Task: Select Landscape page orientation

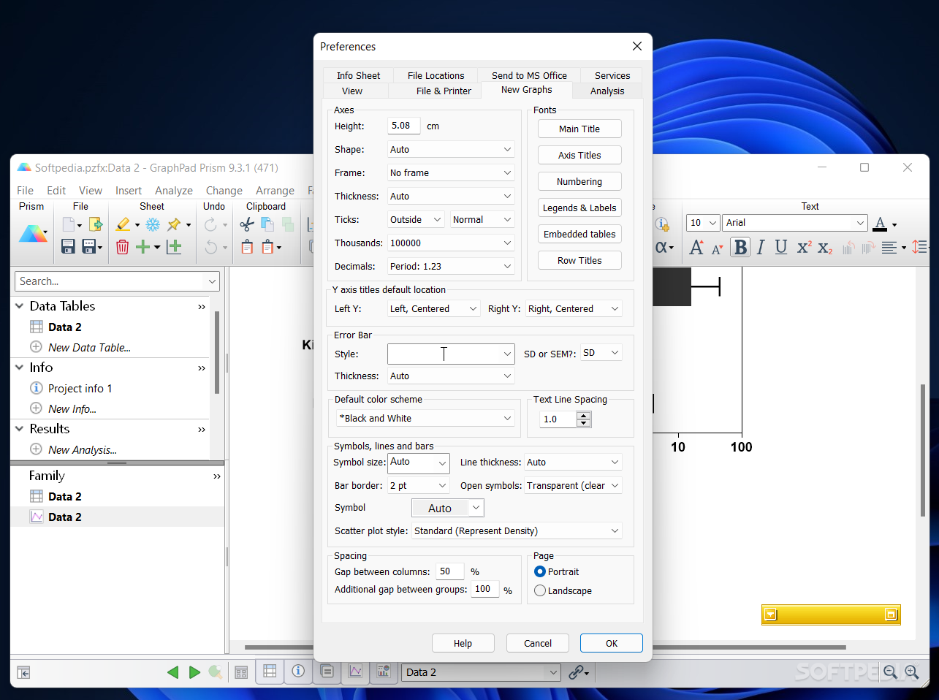Action: tap(540, 590)
